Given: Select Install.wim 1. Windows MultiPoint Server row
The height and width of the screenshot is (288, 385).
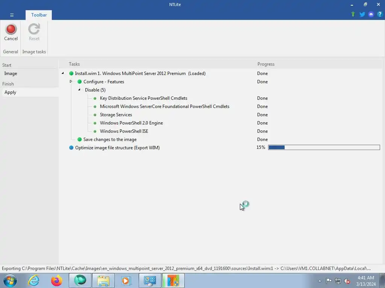Looking at the screenshot, I should point(221,73).
